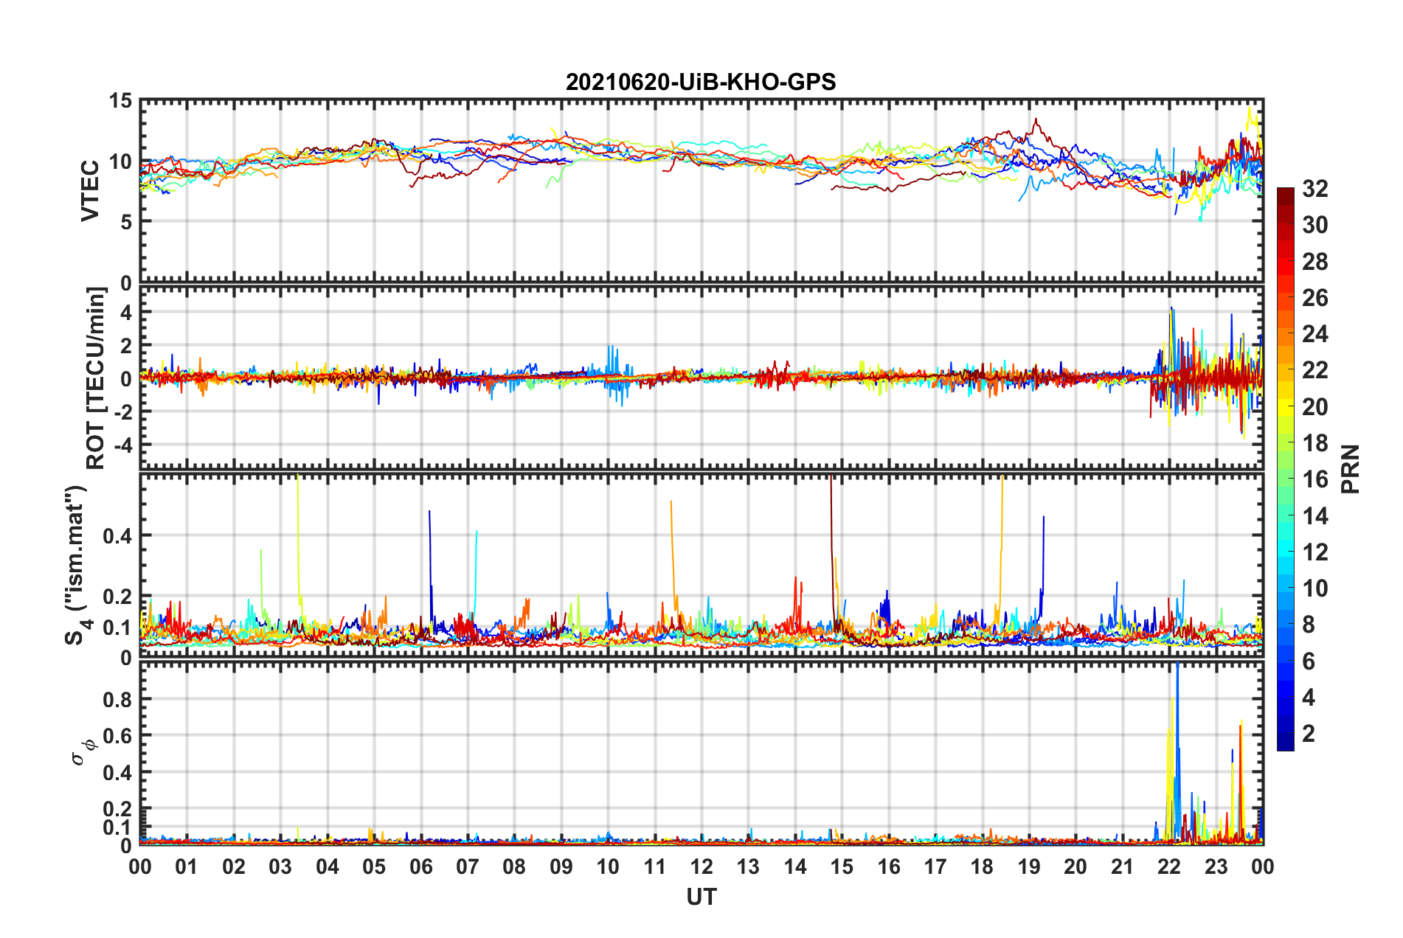Select colorbar tick label 24
Viewport: 1403px width, 938px height.
[x=1314, y=334]
